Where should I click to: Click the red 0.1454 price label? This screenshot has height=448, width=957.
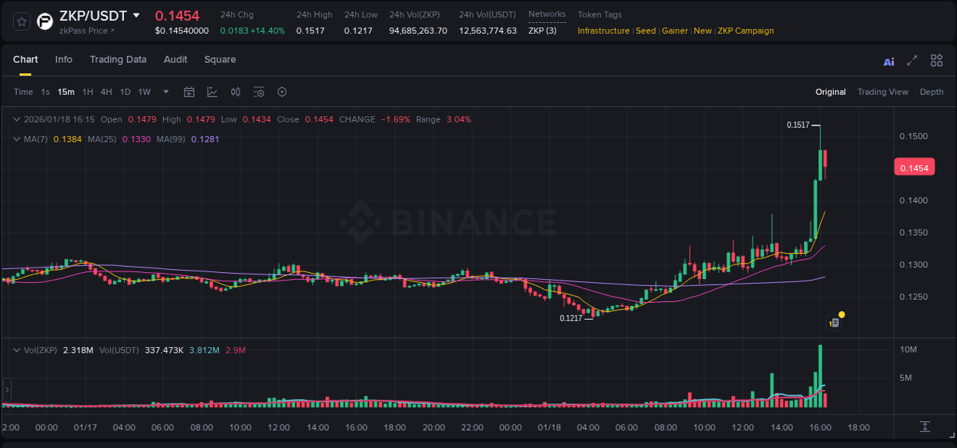[x=914, y=167]
